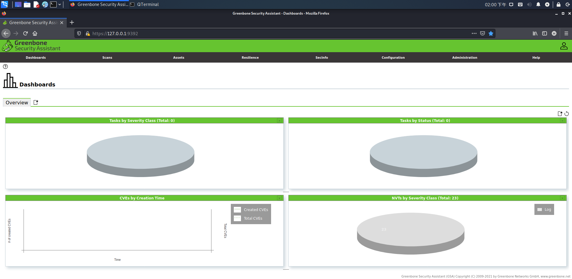Toggle Firefox sidebar view
The height and width of the screenshot is (279, 572).
pos(545,33)
